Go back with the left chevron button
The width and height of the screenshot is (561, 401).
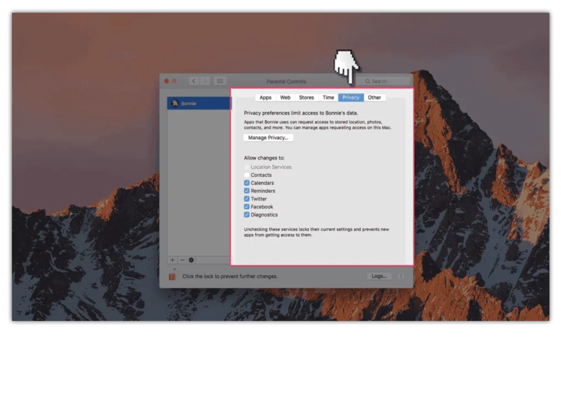click(x=194, y=81)
